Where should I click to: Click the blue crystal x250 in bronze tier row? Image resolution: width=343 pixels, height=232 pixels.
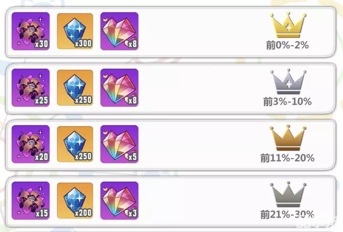tap(75, 144)
